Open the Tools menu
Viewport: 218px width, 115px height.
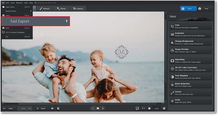click(12, 3)
